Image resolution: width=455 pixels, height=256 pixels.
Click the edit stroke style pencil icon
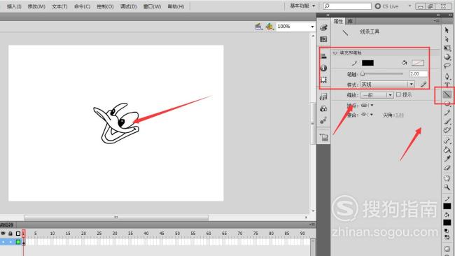pos(423,85)
